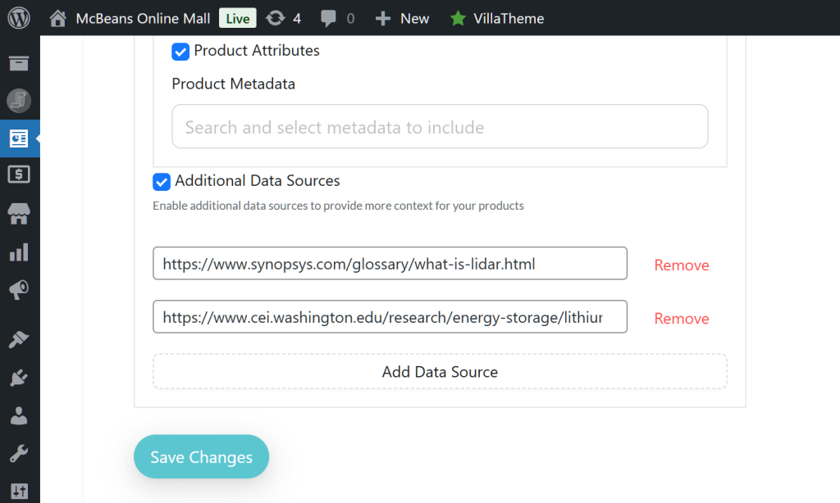The image size is (840, 503).
Task: Open the paintbrush Appearance sidebar icon
Action: coord(19,339)
